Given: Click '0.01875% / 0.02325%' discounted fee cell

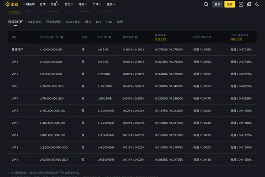Looking at the screenshot, I should tap(169, 111).
